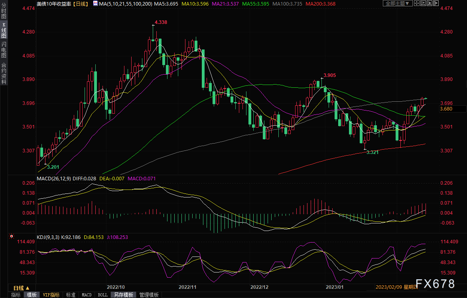Viewport: 467px width, 298px height.
Task: Open 合约资料 contract info tab
Action: point(4,74)
